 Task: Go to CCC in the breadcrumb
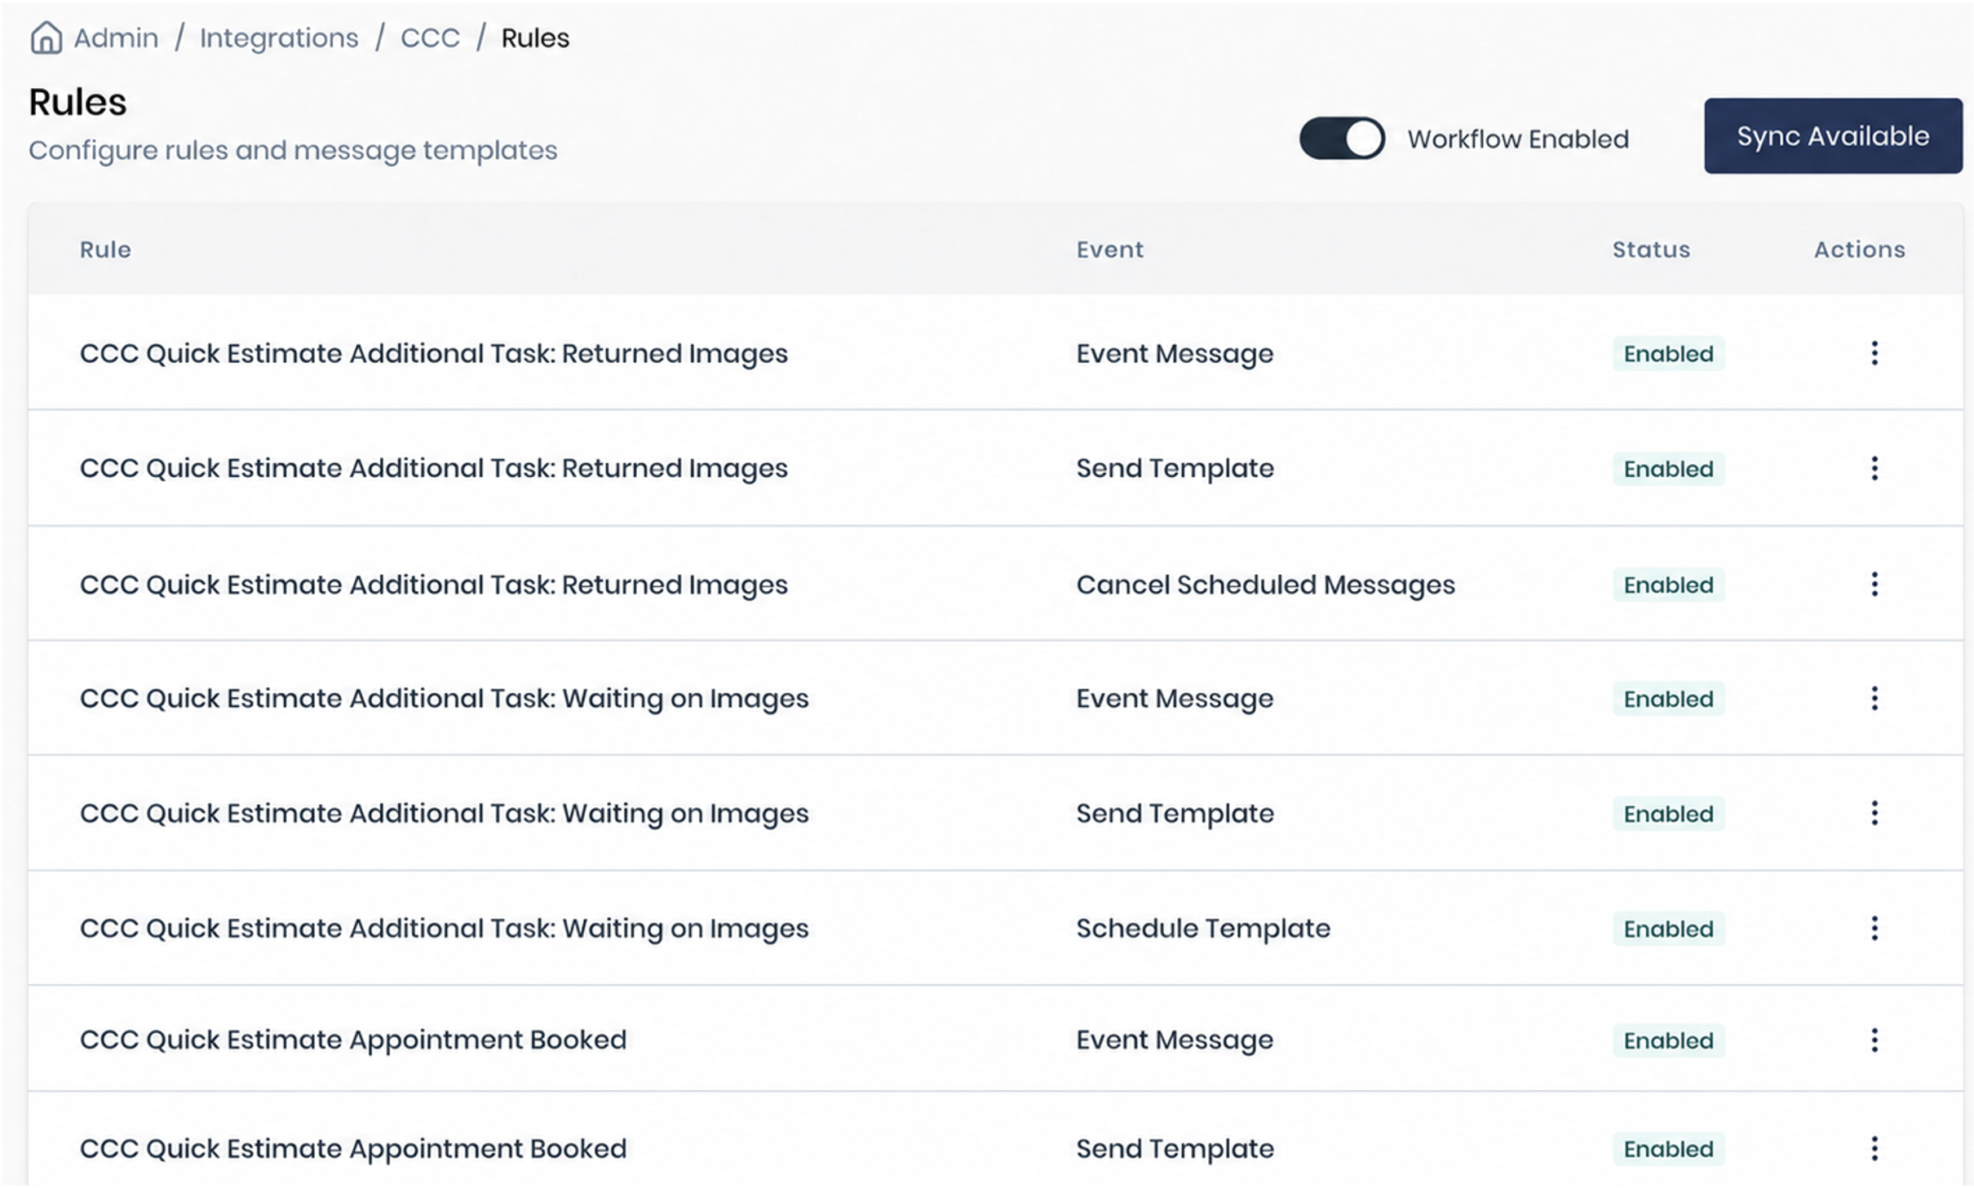pyautogui.click(x=430, y=38)
